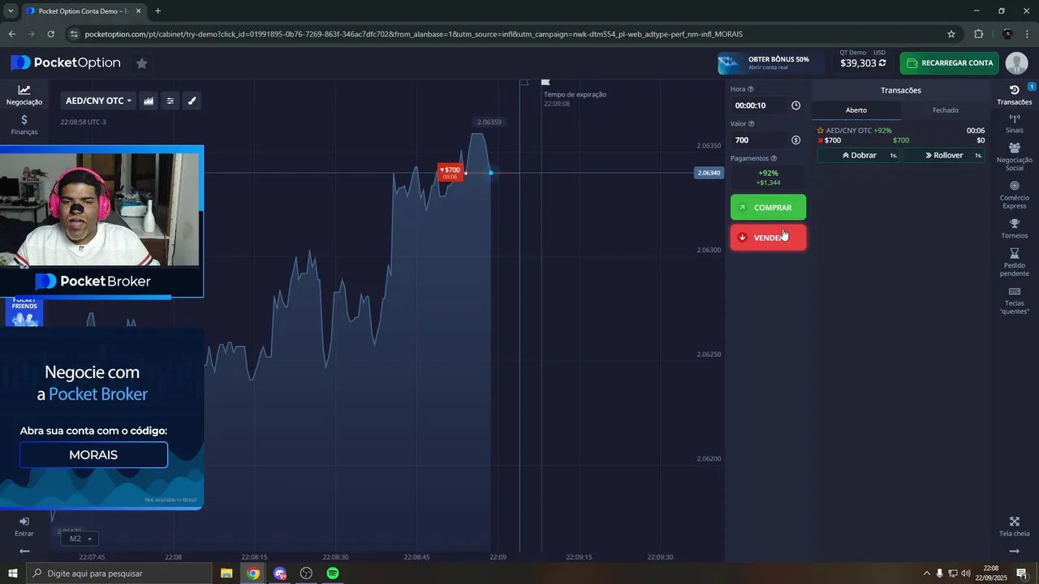
Task: Click the clock icon in Hora field
Action: (795, 105)
